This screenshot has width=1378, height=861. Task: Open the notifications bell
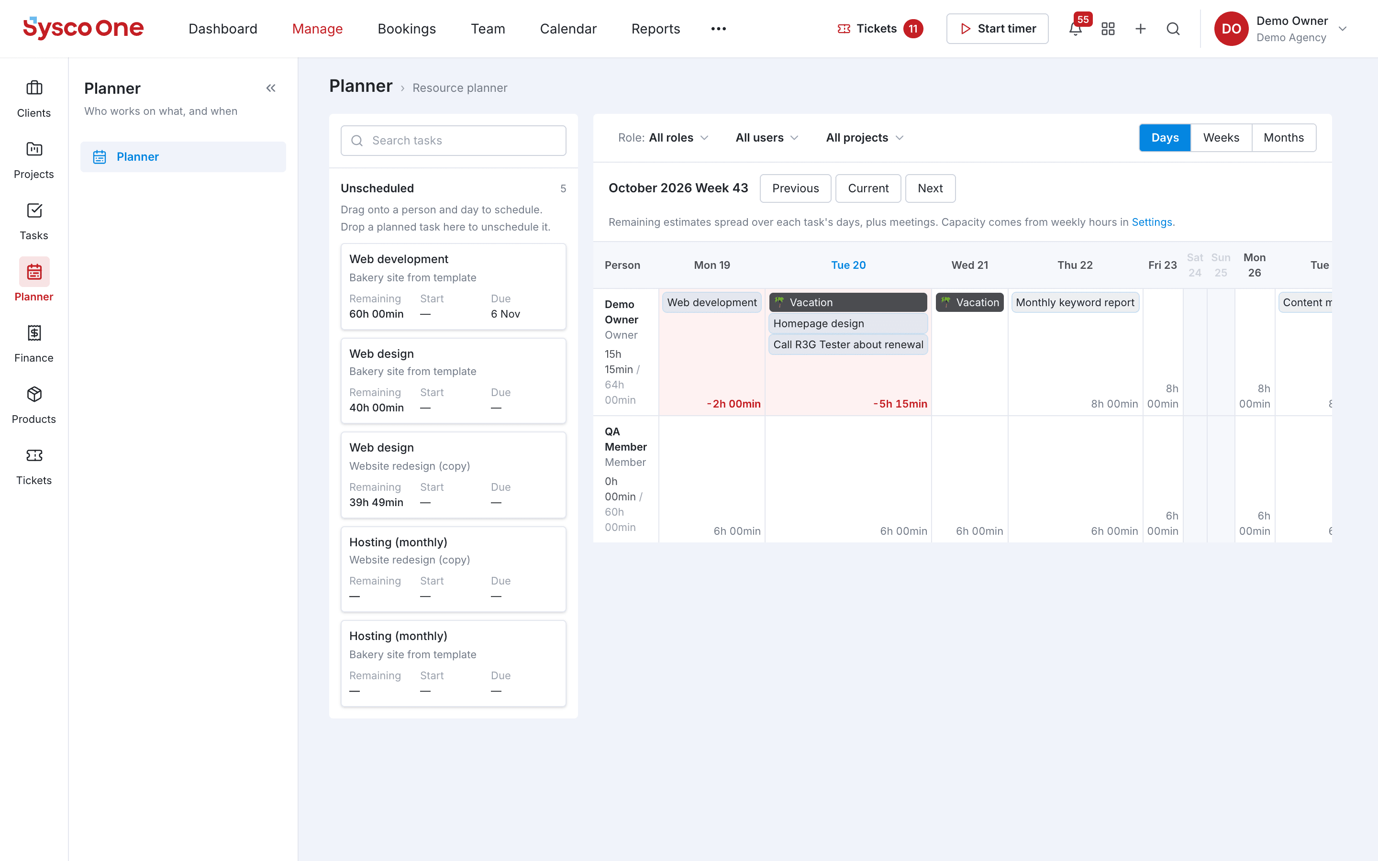1075,29
